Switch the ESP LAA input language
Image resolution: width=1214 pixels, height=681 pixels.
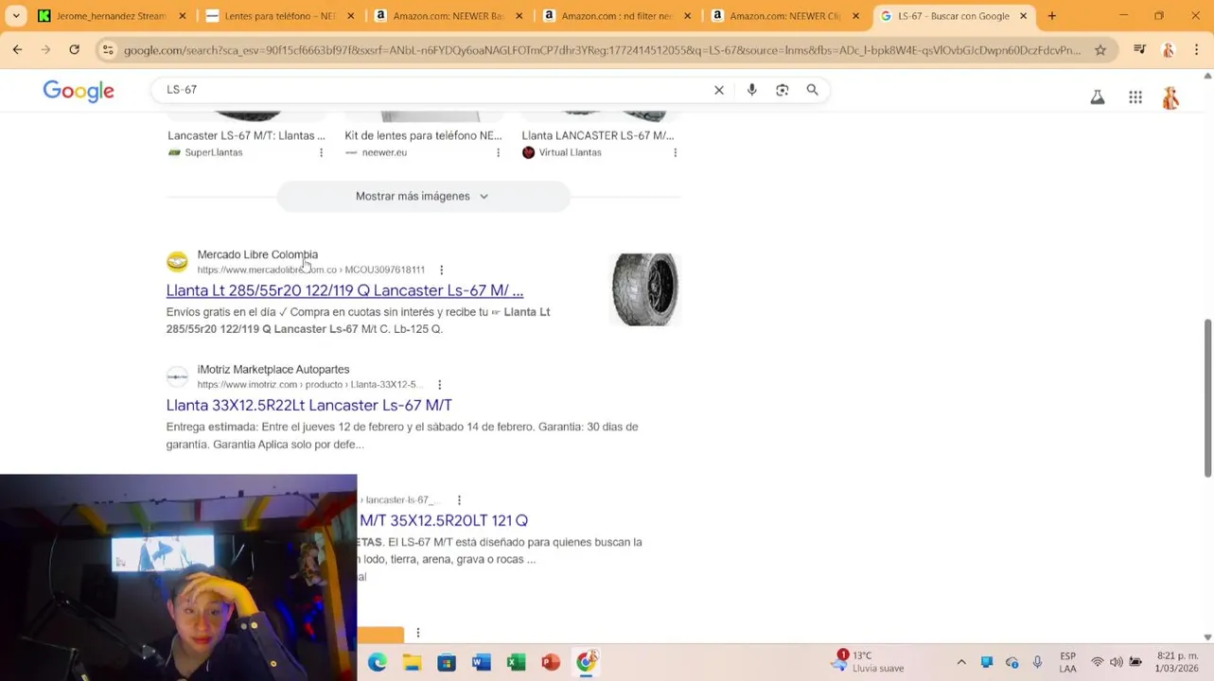[x=1067, y=662]
